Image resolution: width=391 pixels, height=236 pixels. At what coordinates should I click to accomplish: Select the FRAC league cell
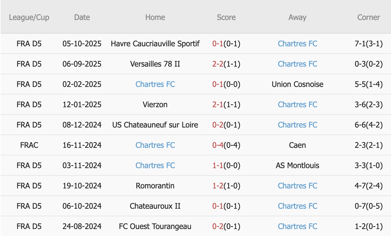29,145
